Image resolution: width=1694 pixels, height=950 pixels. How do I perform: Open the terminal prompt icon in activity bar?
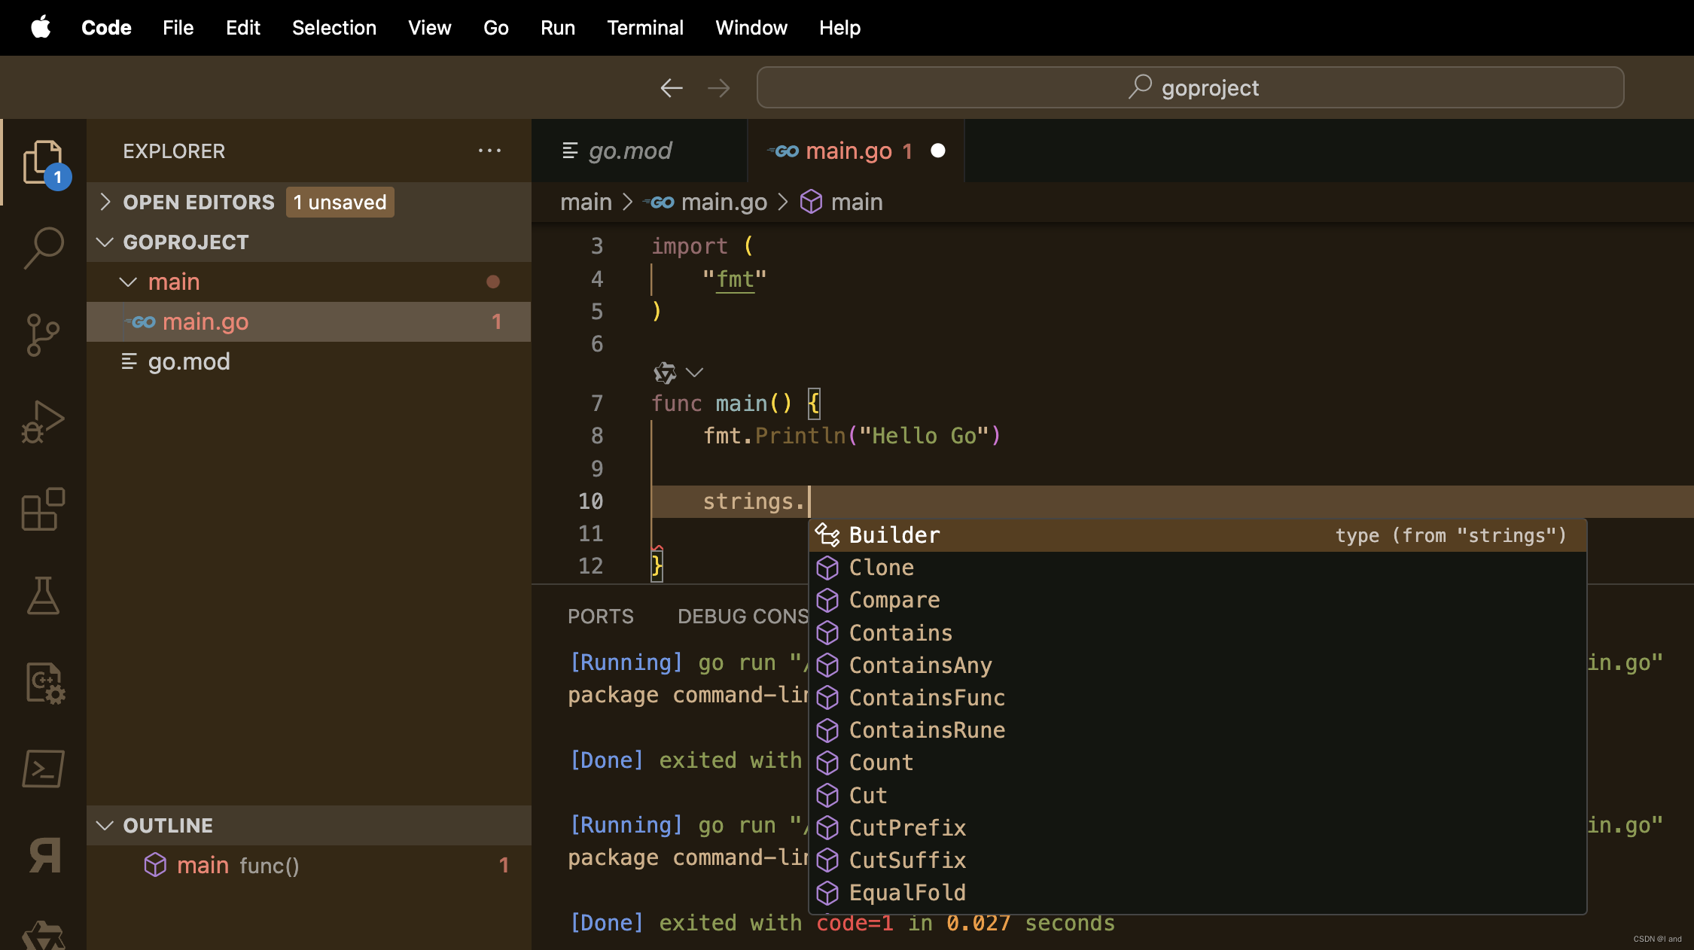coord(44,769)
